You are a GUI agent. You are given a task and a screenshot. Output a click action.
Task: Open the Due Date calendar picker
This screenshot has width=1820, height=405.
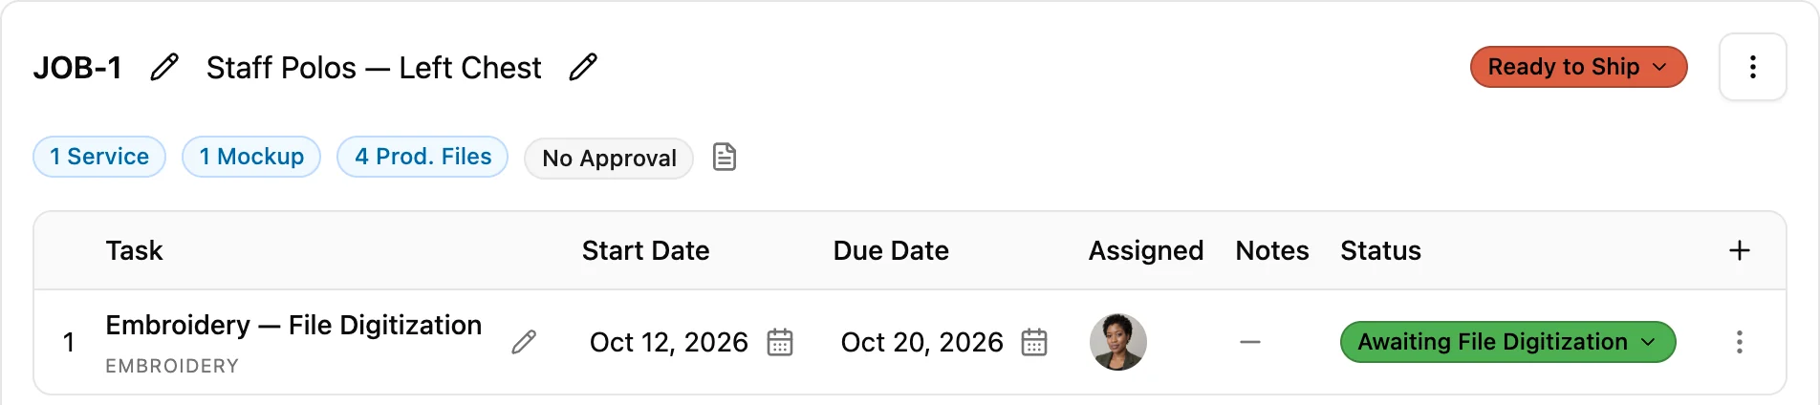[x=1034, y=342]
